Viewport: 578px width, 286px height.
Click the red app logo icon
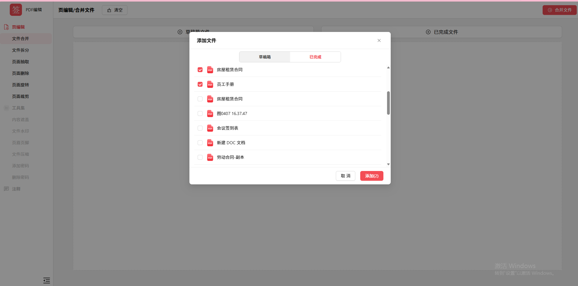point(16,10)
